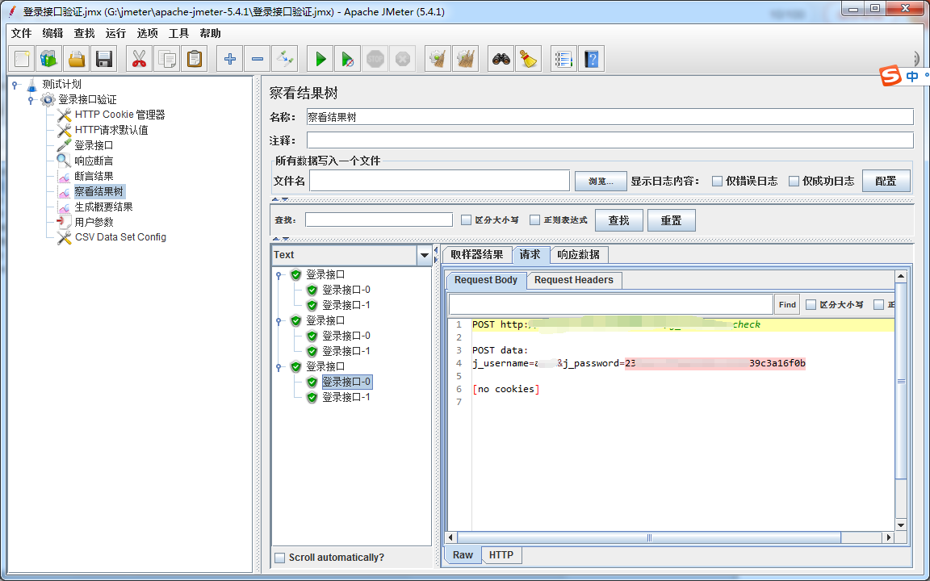
Task: Click the 重置 button
Action: pos(671,220)
